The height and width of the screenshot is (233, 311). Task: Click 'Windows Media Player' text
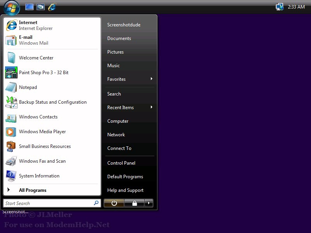pyautogui.click(x=42, y=132)
